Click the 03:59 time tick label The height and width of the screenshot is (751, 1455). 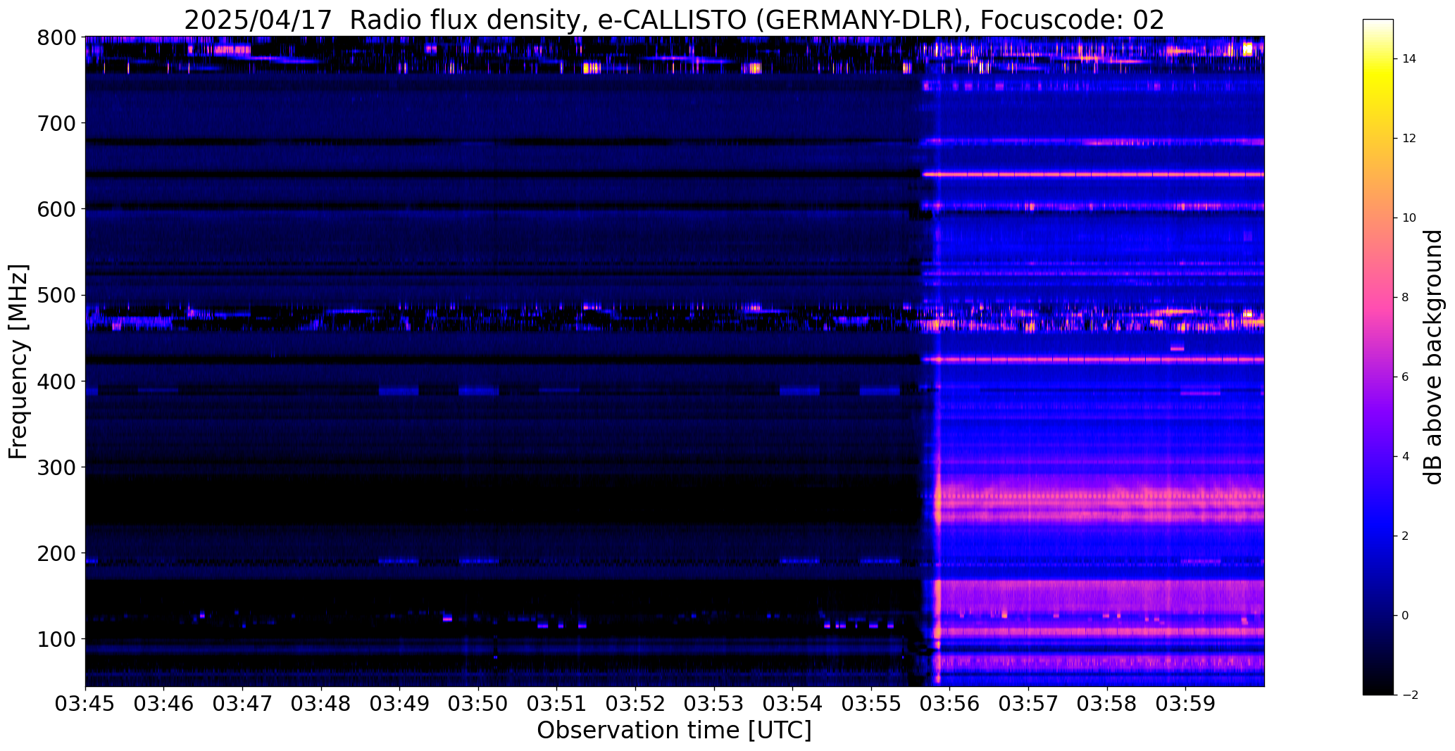tap(1186, 705)
